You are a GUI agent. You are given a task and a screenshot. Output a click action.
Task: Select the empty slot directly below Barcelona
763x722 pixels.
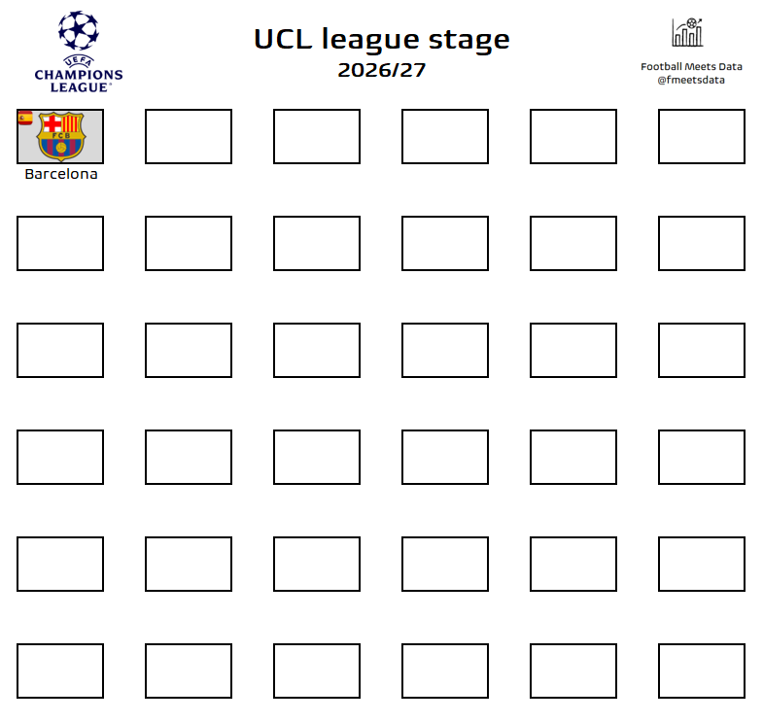[x=60, y=243]
